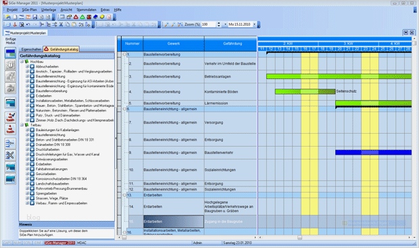Select the green Betriebsanlagen Gantt bar
The width and height of the screenshot is (419, 248).
pos(339,76)
